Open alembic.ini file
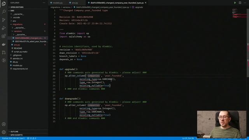 point(18,59)
